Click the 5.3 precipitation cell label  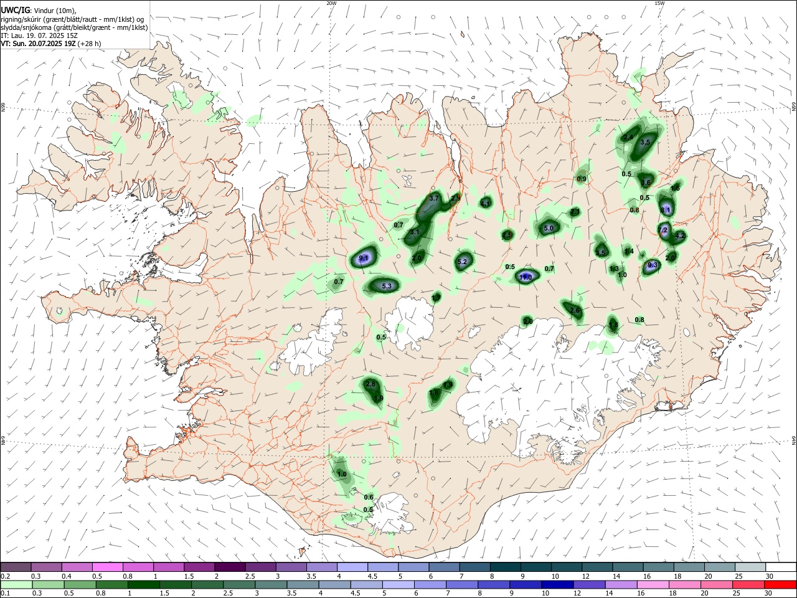(387, 286)
